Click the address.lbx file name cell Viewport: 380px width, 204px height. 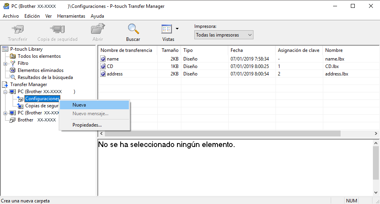pos(337,74)
